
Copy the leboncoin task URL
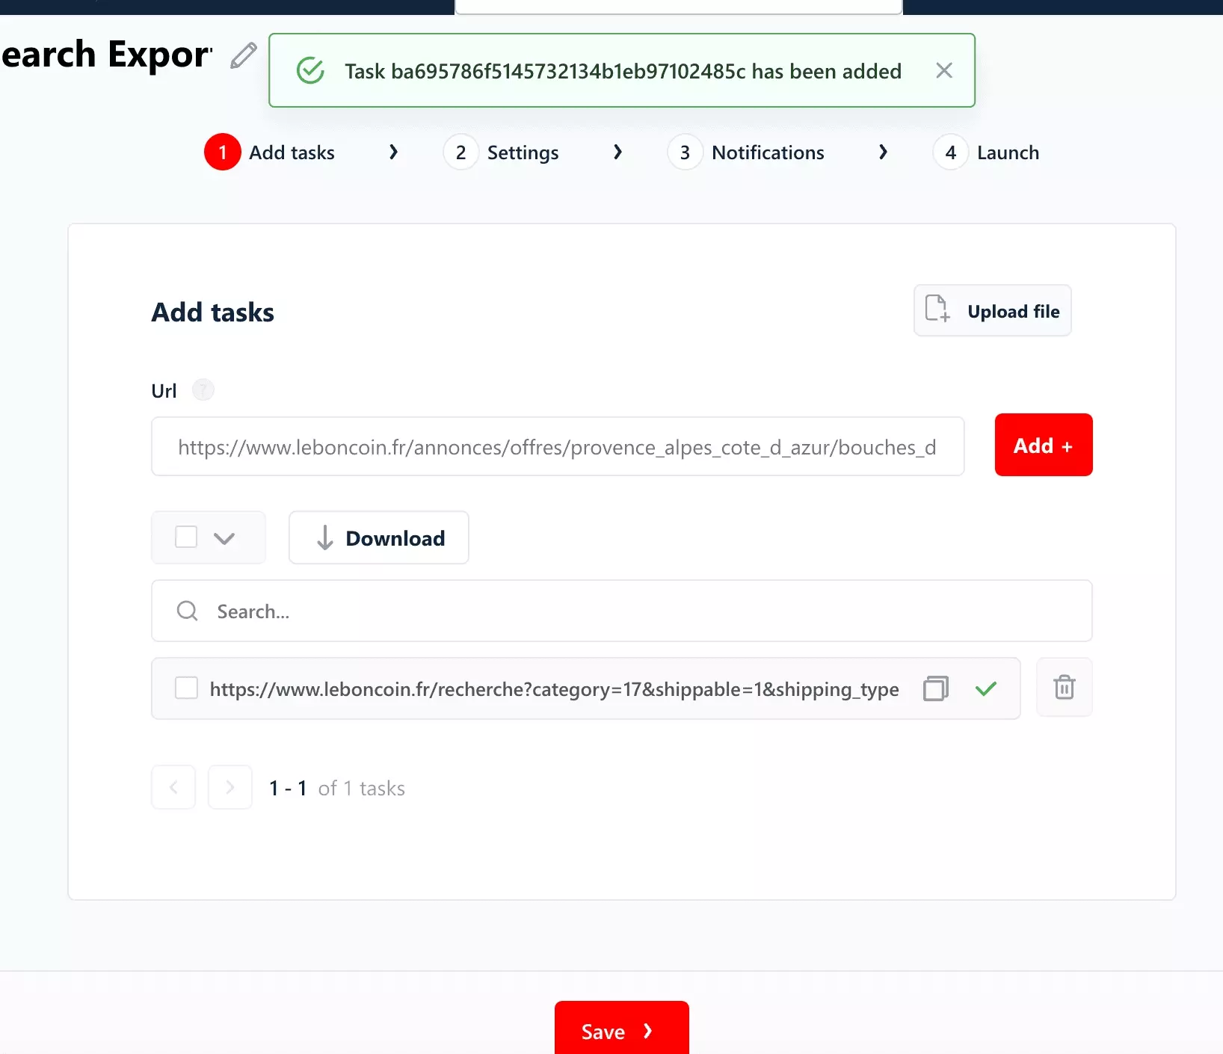click(935, 688)
